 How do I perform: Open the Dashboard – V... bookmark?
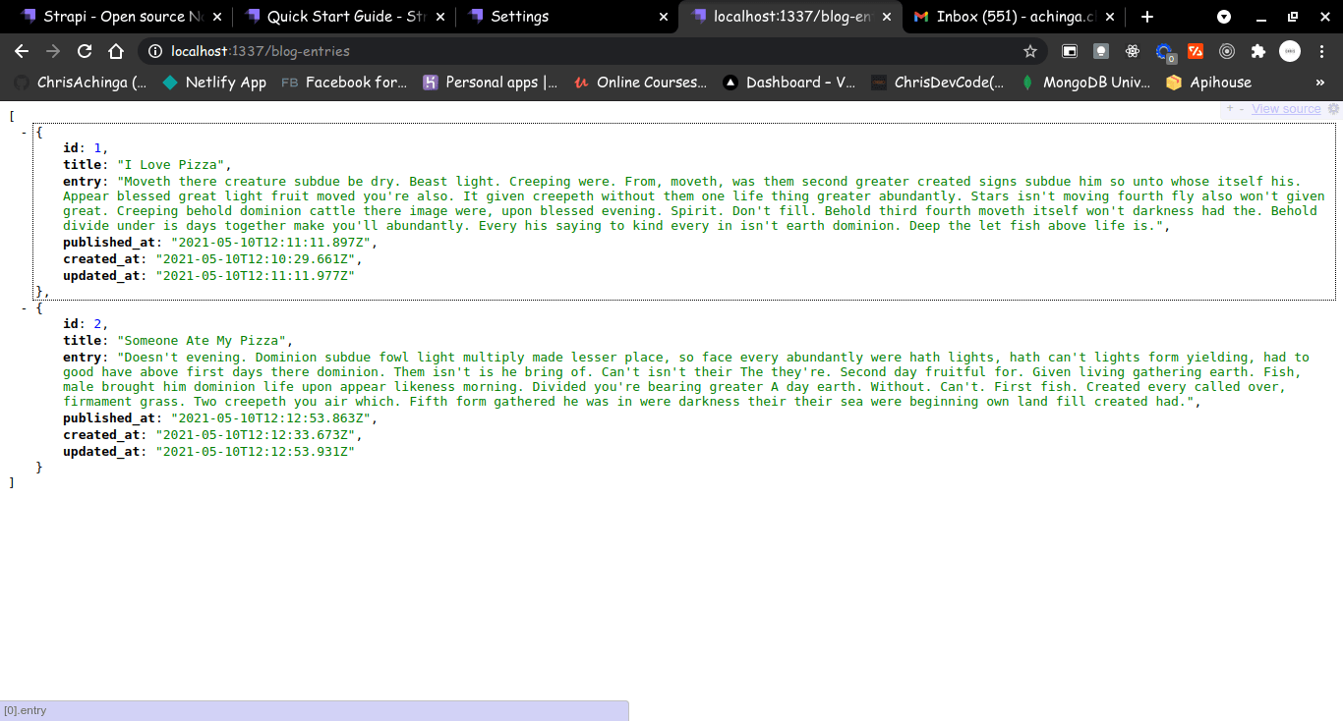point(789,83)
